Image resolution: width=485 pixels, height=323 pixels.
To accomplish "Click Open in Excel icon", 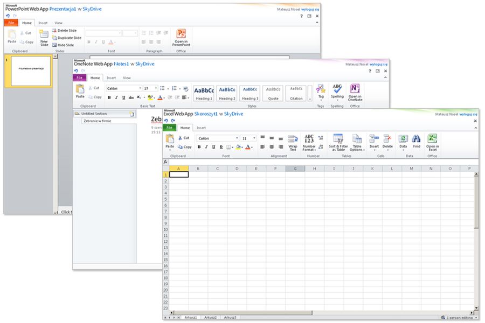I will 432,138.
